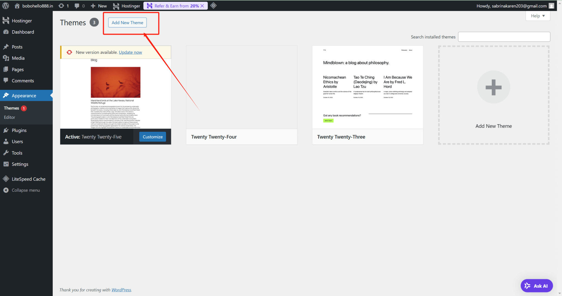Viewport: 562px width, 296px height.
Task: Click the Update now link
Action: click(130, 52)
